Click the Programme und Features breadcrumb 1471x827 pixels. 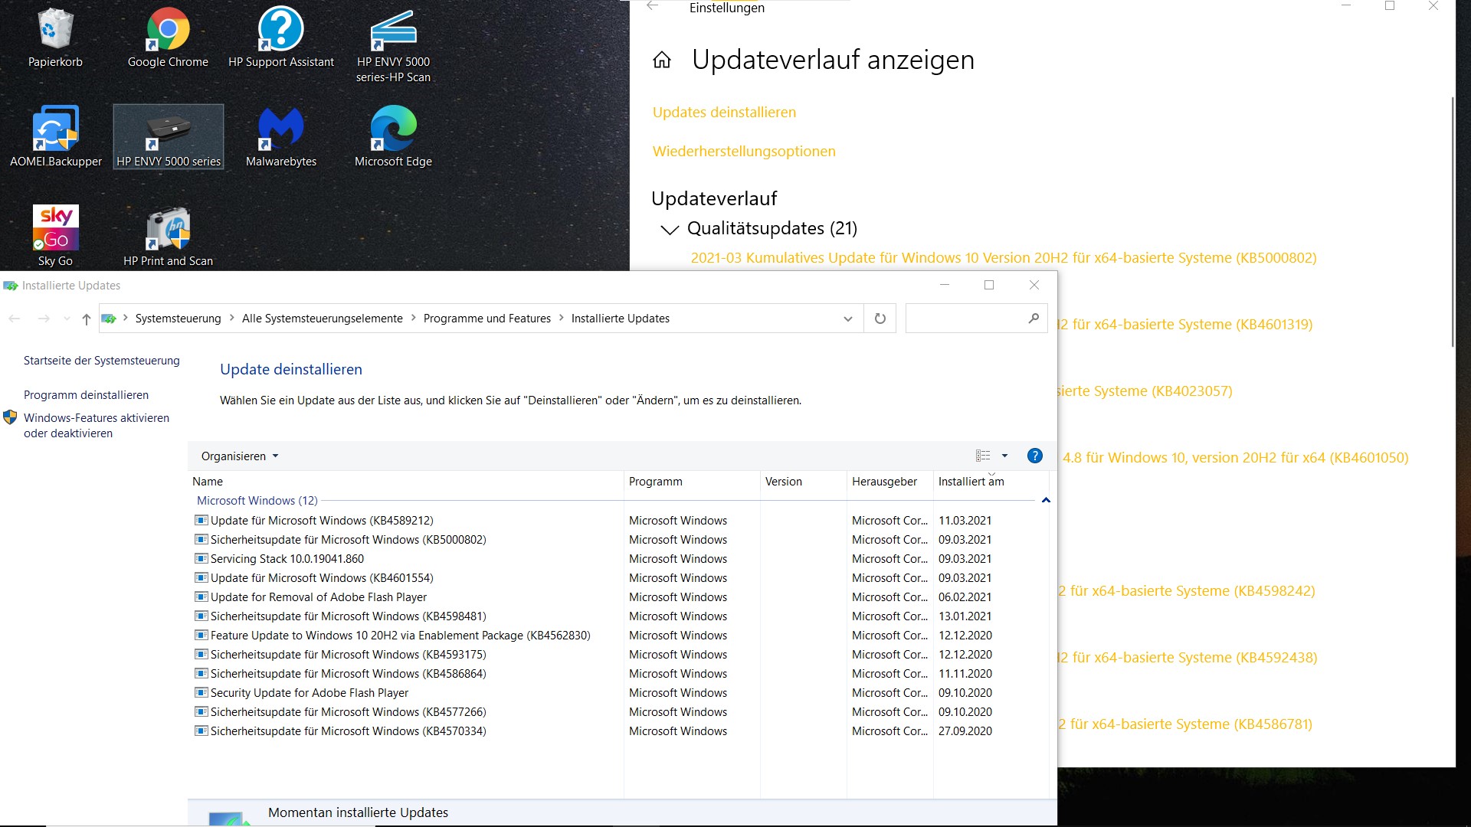[487, 319]
